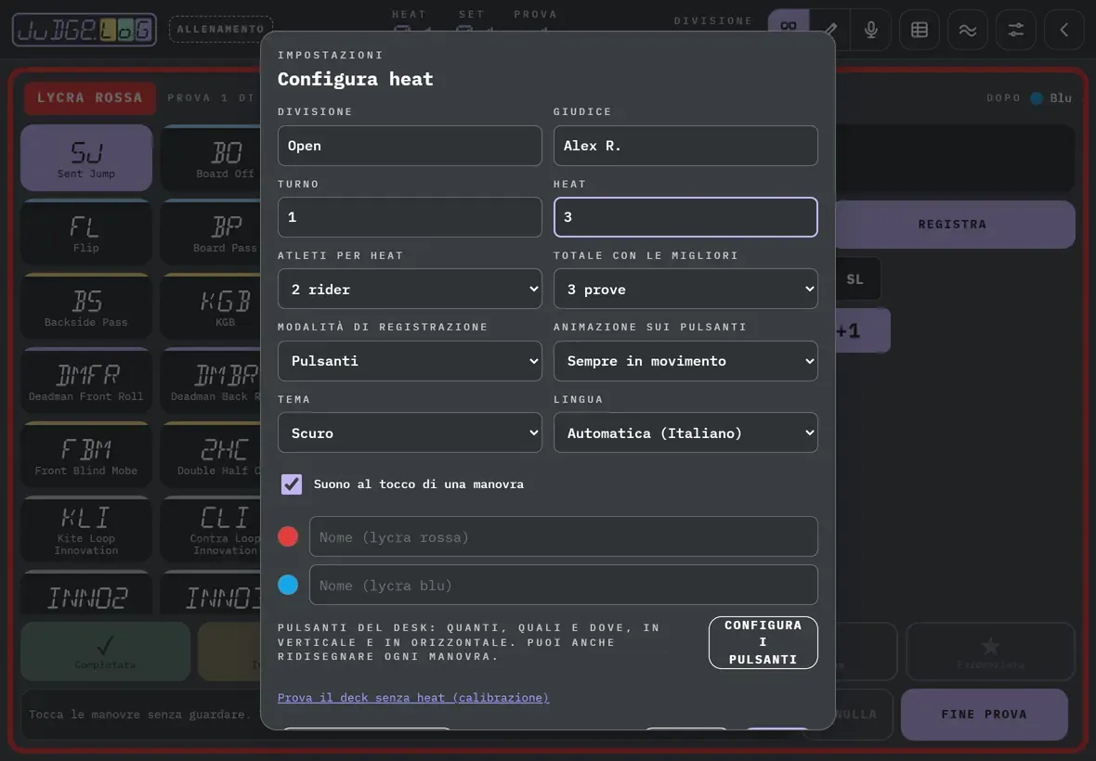The image size is (1096, 761).
Task: Focus the Turno input field
Action: (410, 217)
